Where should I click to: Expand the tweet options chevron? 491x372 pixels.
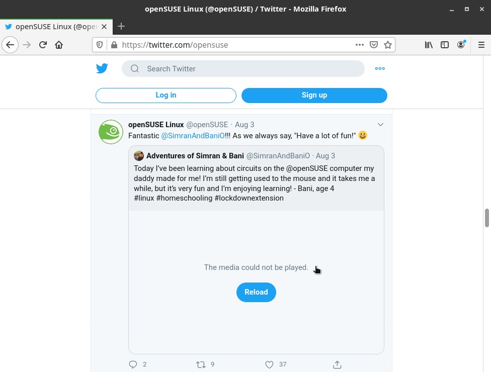coord(380,125)
